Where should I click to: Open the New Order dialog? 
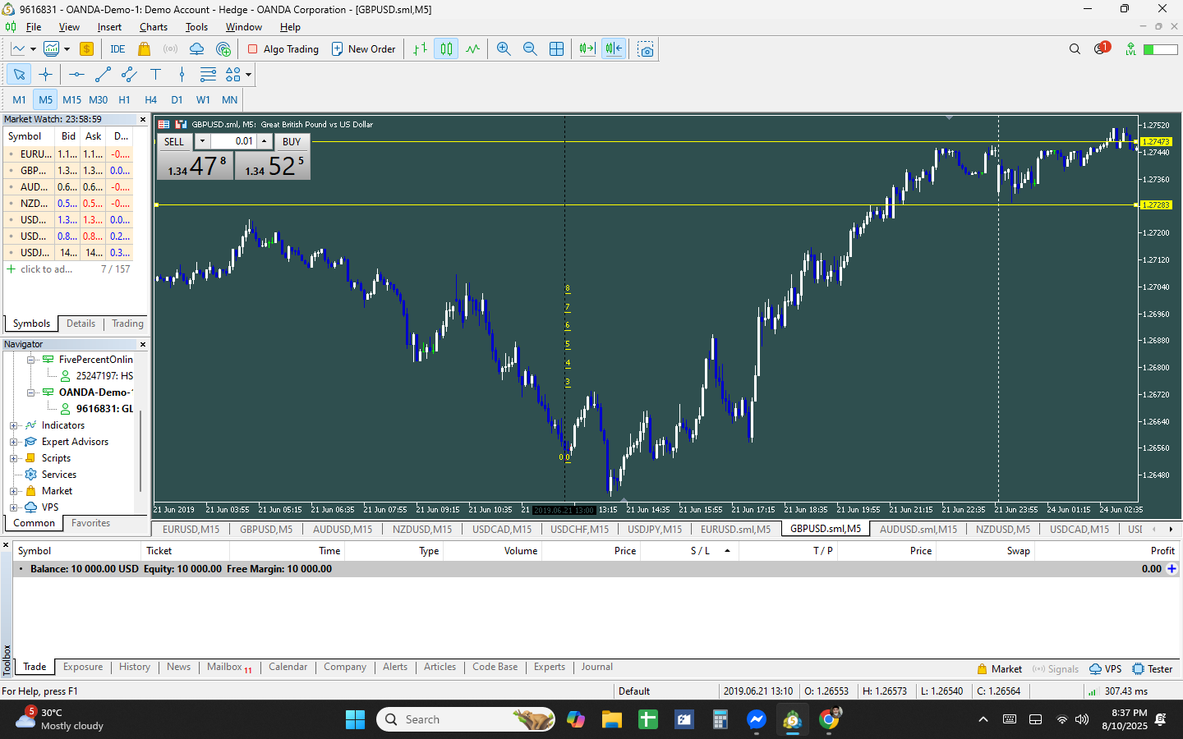[363, 49]
